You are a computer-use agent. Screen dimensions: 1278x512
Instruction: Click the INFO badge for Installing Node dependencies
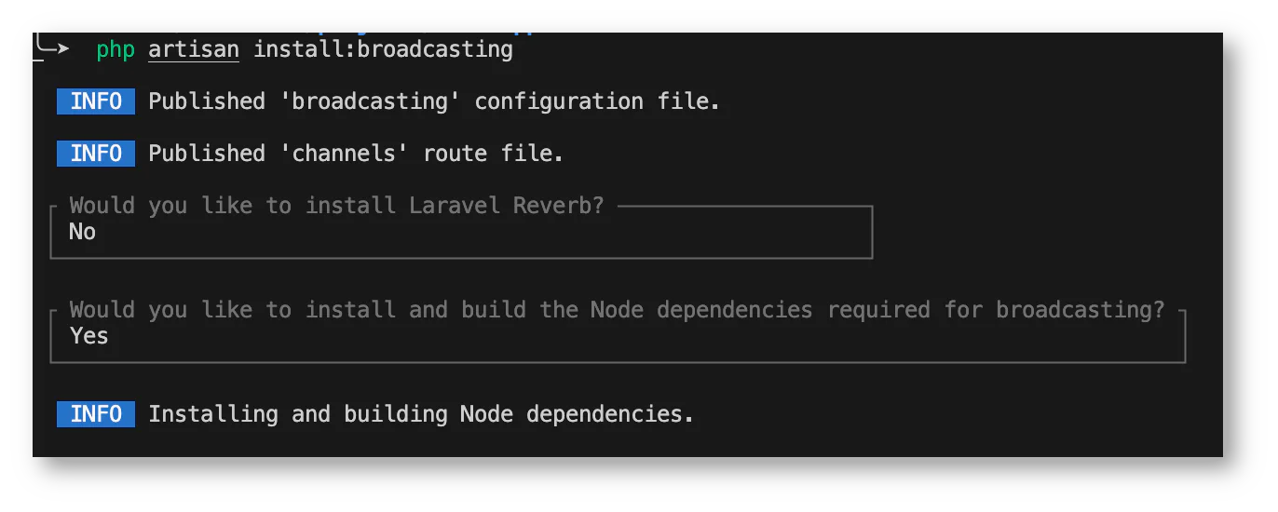95,414
